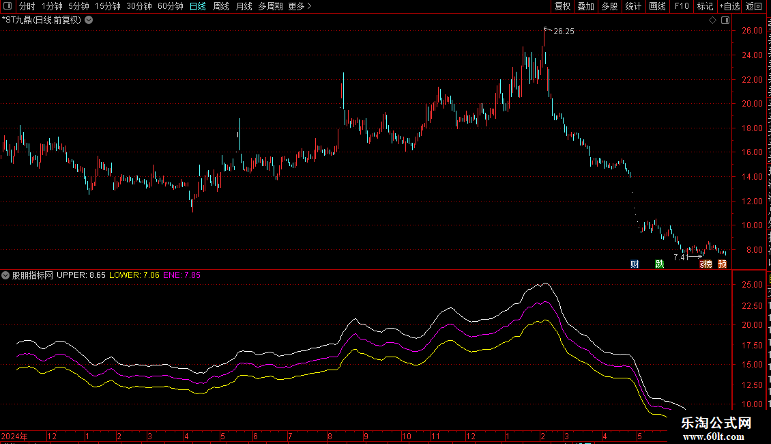
Task: Open the 股朋指标网 indicator dropdown arrow
Action: click(x=5, y=275)
